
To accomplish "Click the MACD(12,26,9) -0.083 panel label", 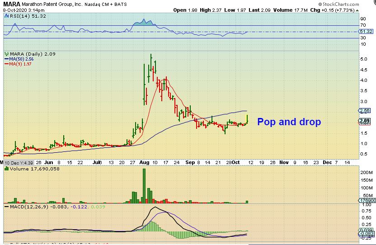I will (x=39, y=207).
